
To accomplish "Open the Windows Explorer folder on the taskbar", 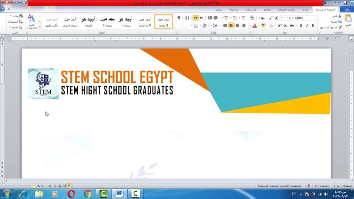I will (x=39, y=194).
